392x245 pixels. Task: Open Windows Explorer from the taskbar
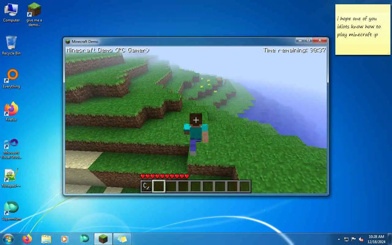tap(46, 239)
